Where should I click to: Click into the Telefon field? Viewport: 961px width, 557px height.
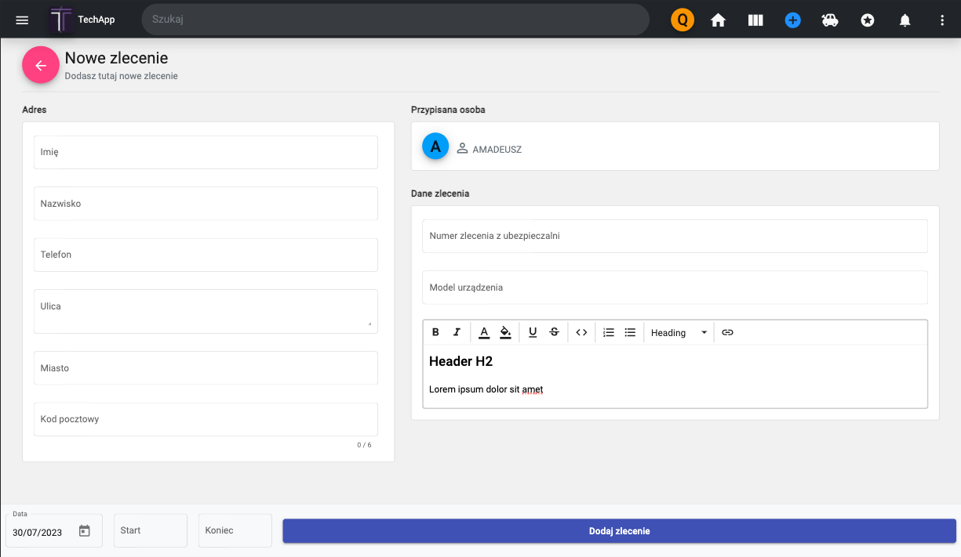click(206, 255)
